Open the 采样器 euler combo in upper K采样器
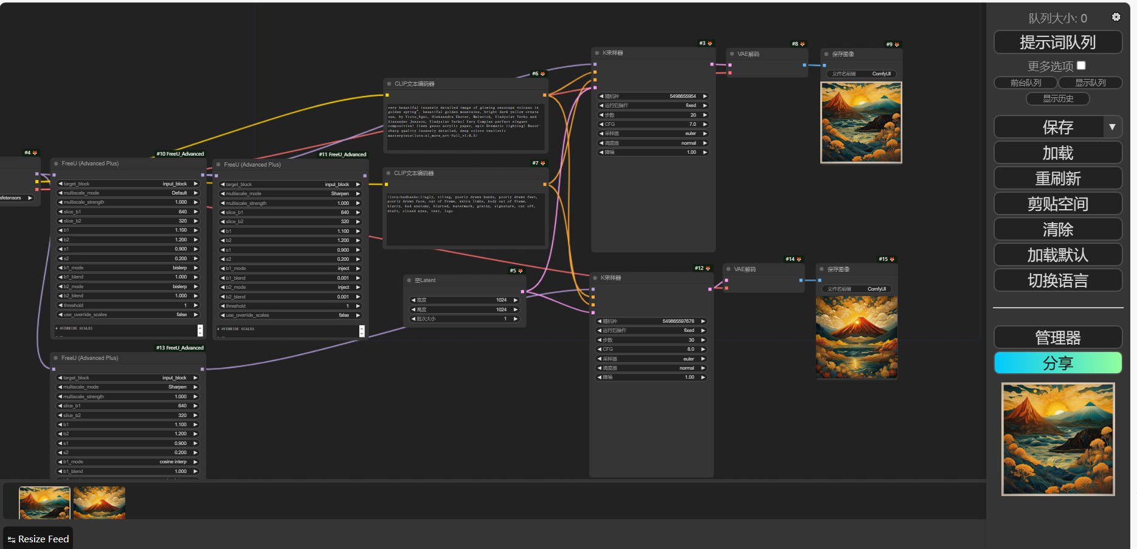Viewport: 1137px width, 549px height. pos(653,134)
